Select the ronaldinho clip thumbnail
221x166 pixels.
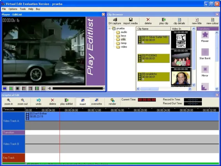pos(181,78)
